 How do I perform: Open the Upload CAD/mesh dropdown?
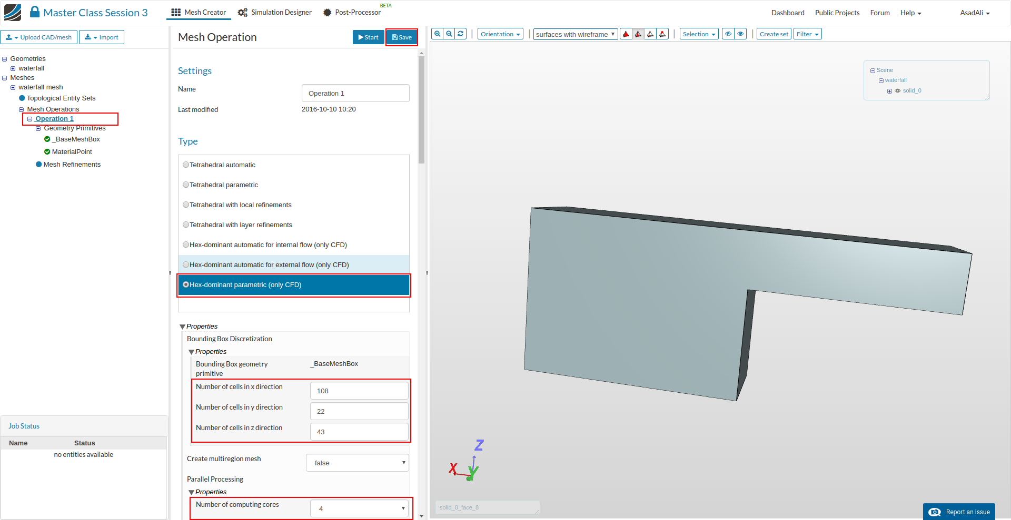pos(39,37)
